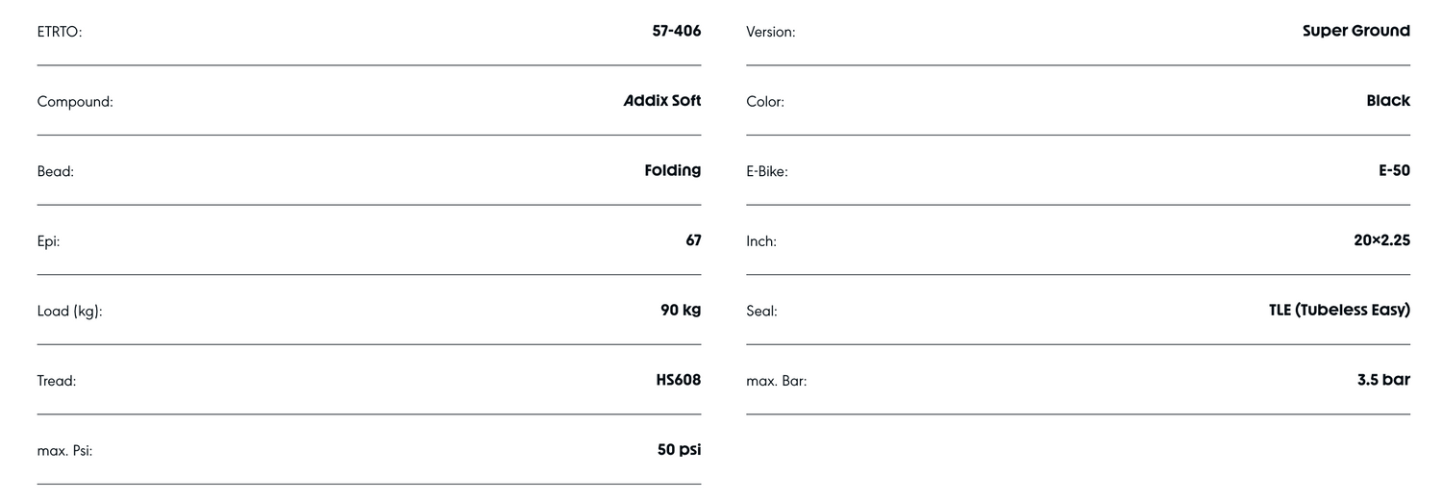Click the Load (kg) label
1442x501 pixels.
(x=69, y=312)
